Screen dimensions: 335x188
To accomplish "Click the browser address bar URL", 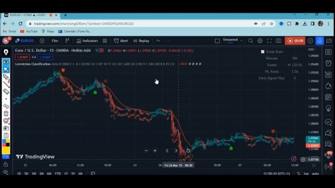I will click(84, 23).
